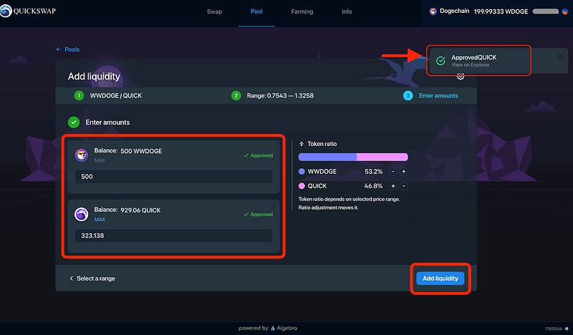Open the Pool tab
The image size is (573, 335).
[256, 11]
